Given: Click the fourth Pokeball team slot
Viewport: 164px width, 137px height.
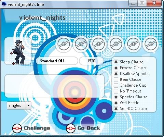Looking at the screenshot, I should (116, 44).
